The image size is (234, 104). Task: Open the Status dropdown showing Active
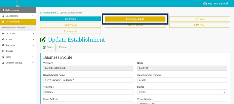click(x=182, y=92)
